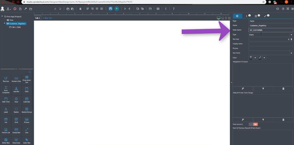The width and height of the screenshot is (294, 145).
Task: Open the help question mark icon
Action: (174, 9)
